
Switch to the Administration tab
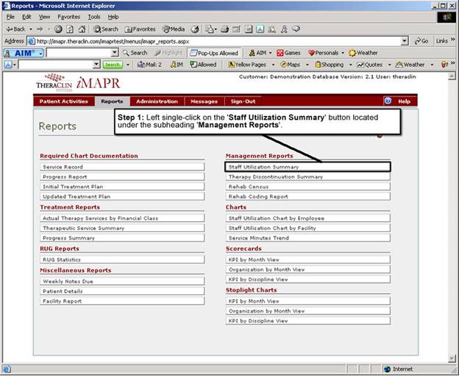coord(157,101)
